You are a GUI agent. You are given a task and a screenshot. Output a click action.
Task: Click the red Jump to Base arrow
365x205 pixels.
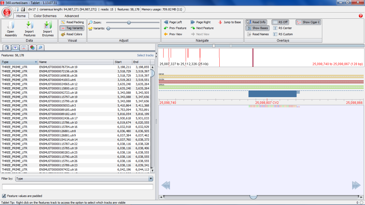point(220,22)
